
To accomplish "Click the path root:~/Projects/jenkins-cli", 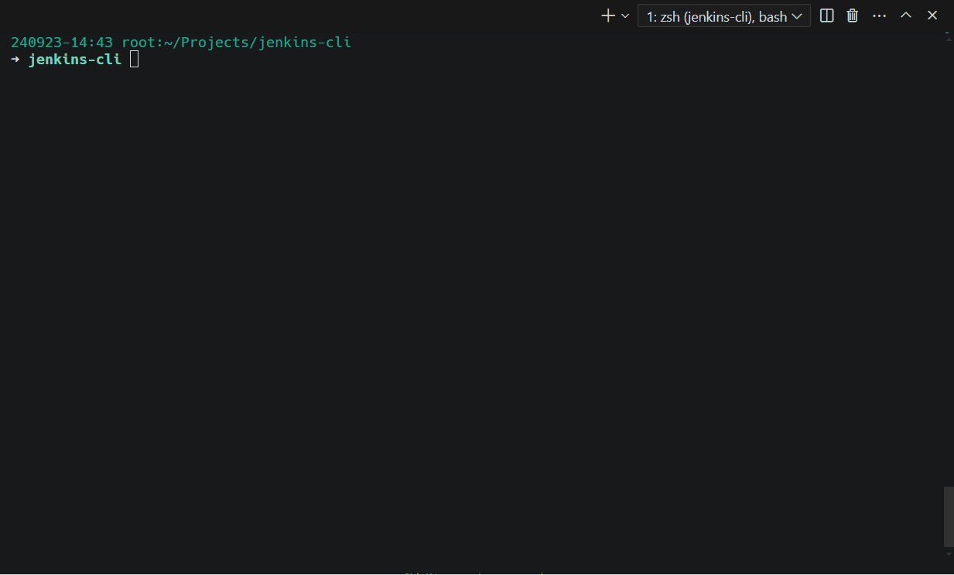I will [x=236, y=42].
